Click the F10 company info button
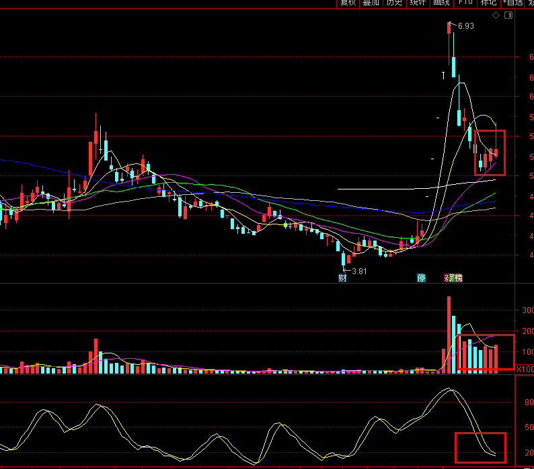Image resolution: width=534 pixels, height=469 pixels. [465, 3]
